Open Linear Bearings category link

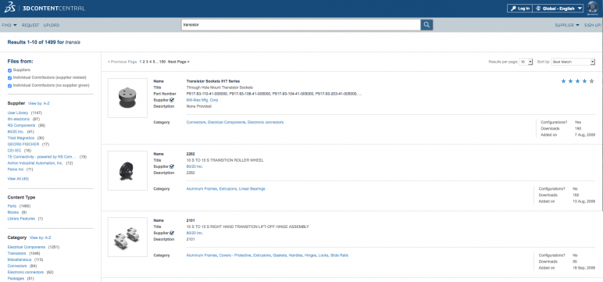252,189
